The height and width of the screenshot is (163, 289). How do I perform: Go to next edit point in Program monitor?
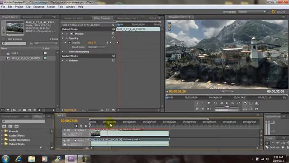(x=238, y=103)
